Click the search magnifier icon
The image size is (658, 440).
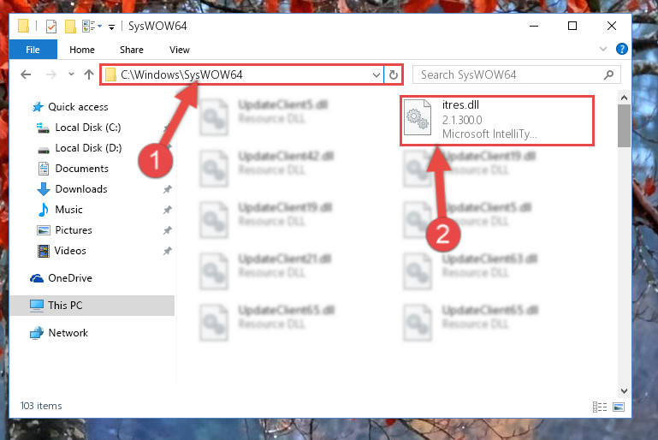point(608,74)
